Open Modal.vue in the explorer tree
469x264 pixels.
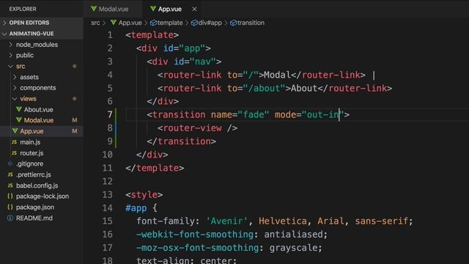[39, 120]
